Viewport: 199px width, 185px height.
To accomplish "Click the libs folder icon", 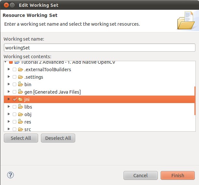I will point(20,107).
